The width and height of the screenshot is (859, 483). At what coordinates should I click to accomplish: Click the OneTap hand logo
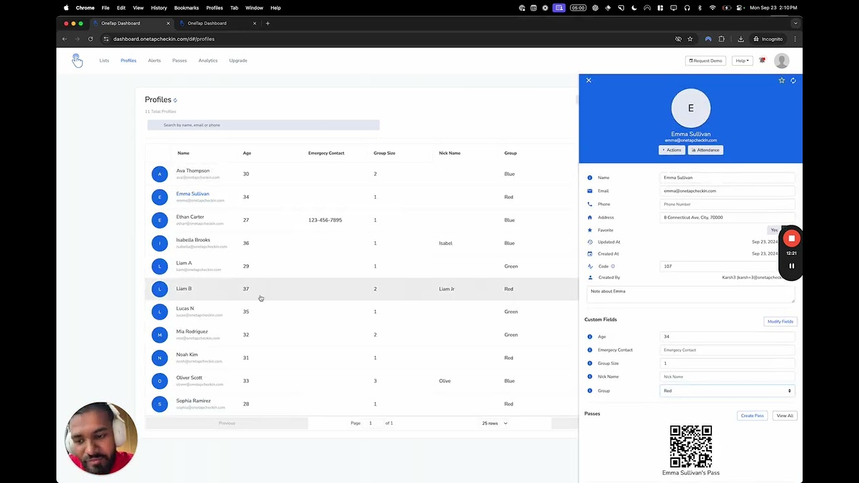[x=77, y=60]
